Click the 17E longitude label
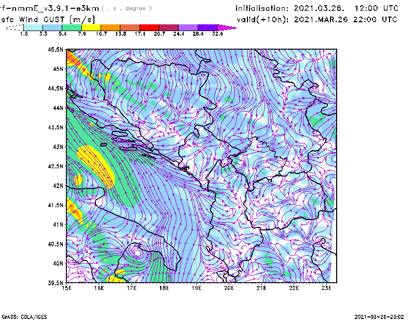 pyautogui.click(x=132, y=288)
